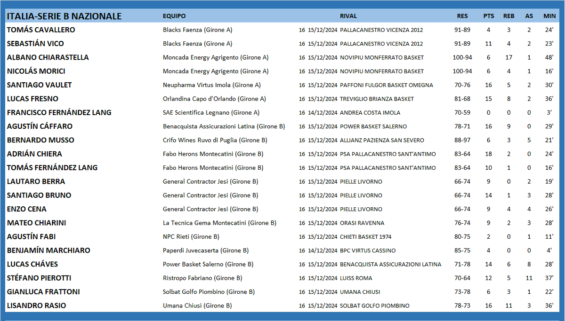Click LAUTARO BERRA name
The height and width of the screenshot is (321, 565).
[x=36, y=181]
